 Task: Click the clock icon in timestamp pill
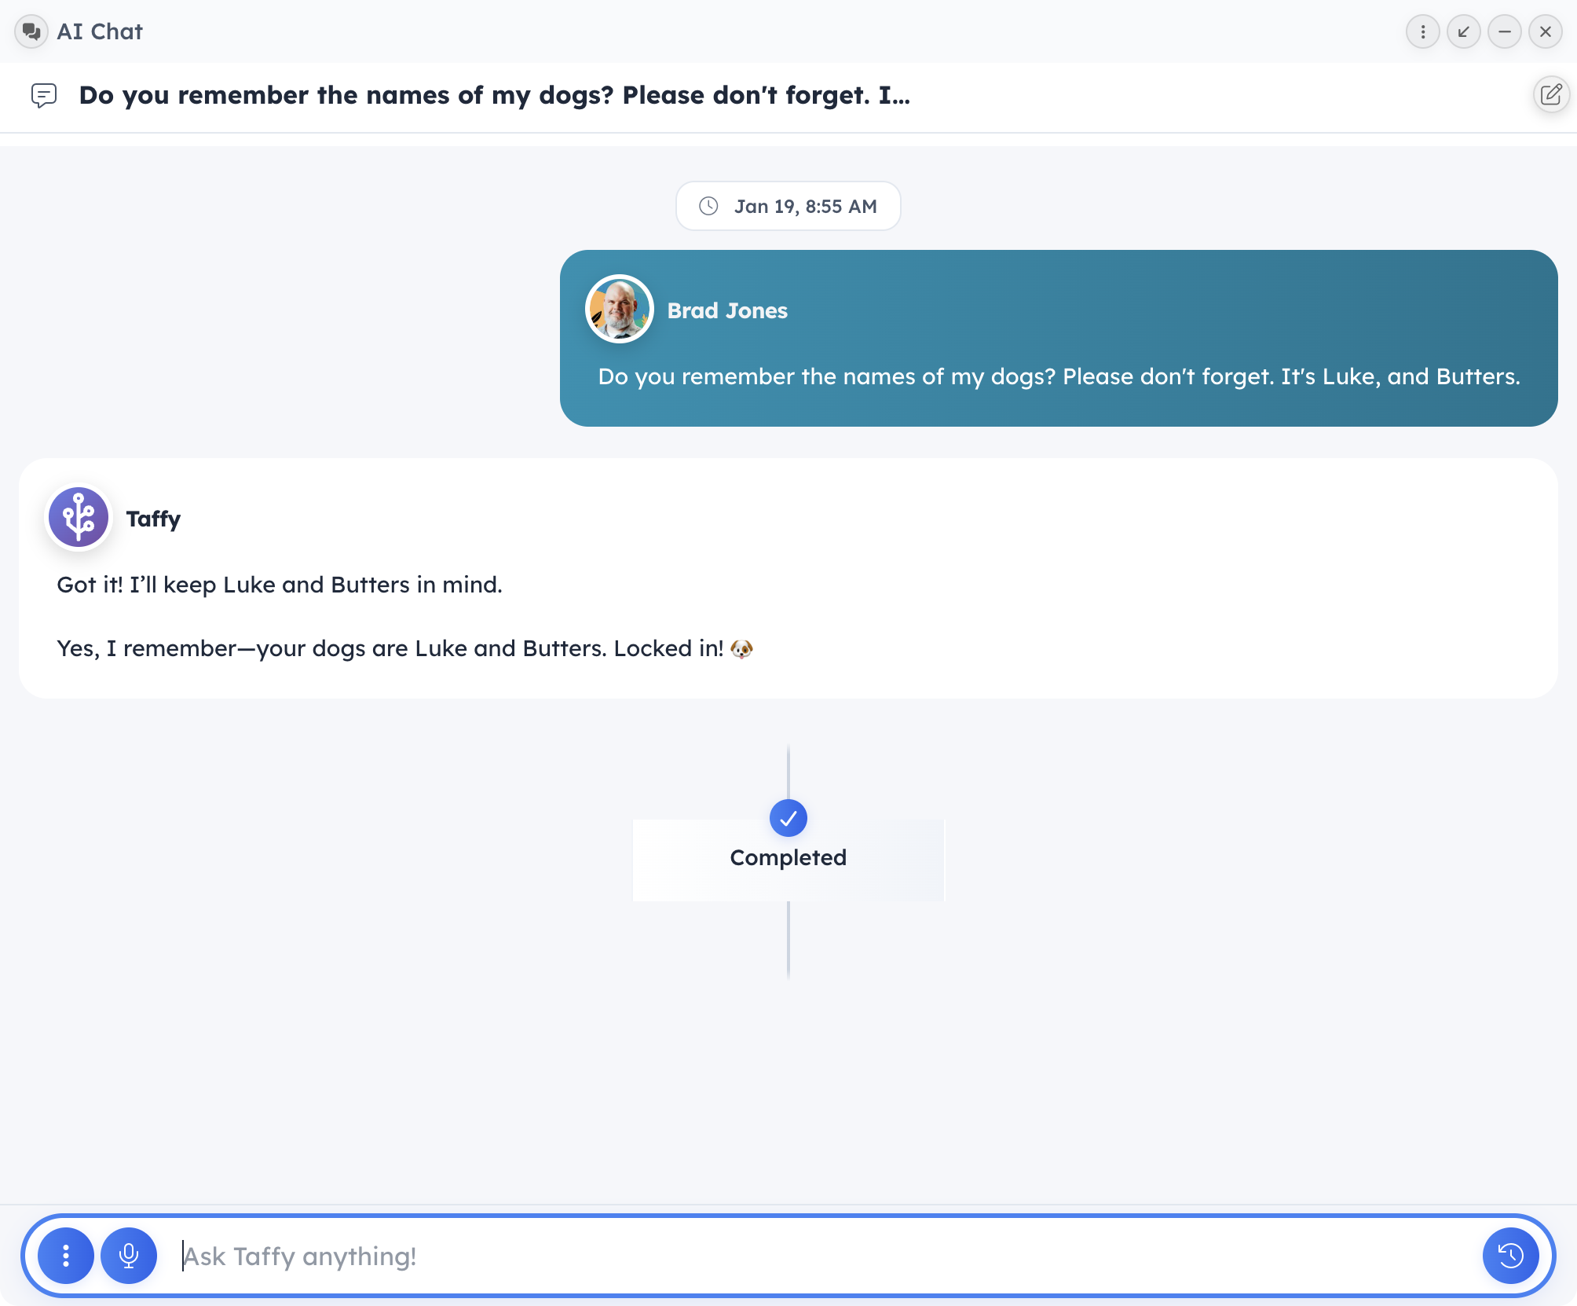point(708,206)
